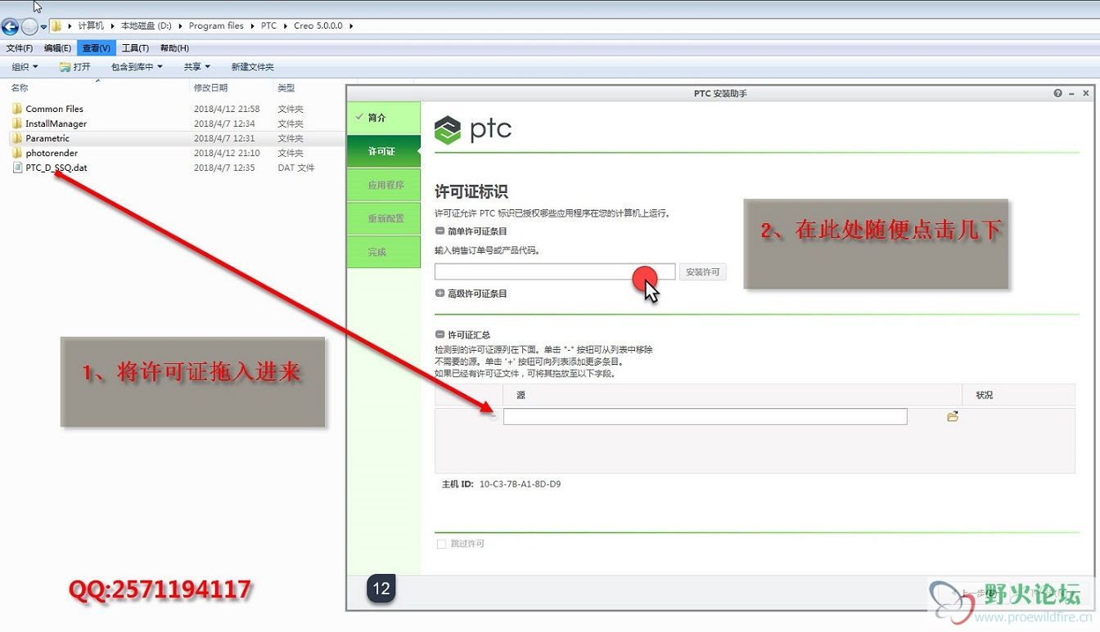Click the InstallManager date 2018/4/7 12:34
The image size is (1100, 632).
(224, 123)
